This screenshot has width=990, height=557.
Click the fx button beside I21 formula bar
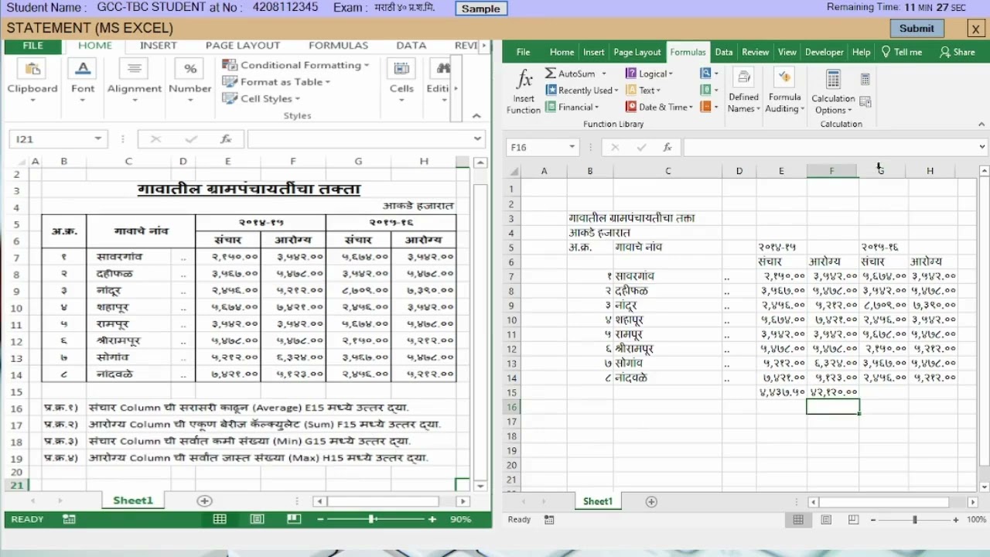226,139
